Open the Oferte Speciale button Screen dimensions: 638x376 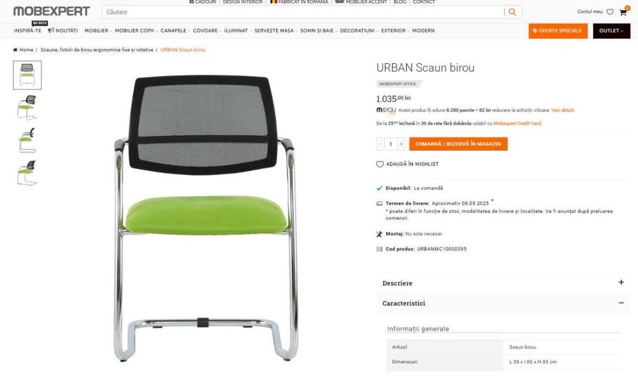pyautogui.click(x=558, y=31)
